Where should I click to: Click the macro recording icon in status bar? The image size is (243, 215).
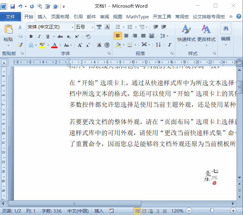pyautogui.click(x=112, y=211)
